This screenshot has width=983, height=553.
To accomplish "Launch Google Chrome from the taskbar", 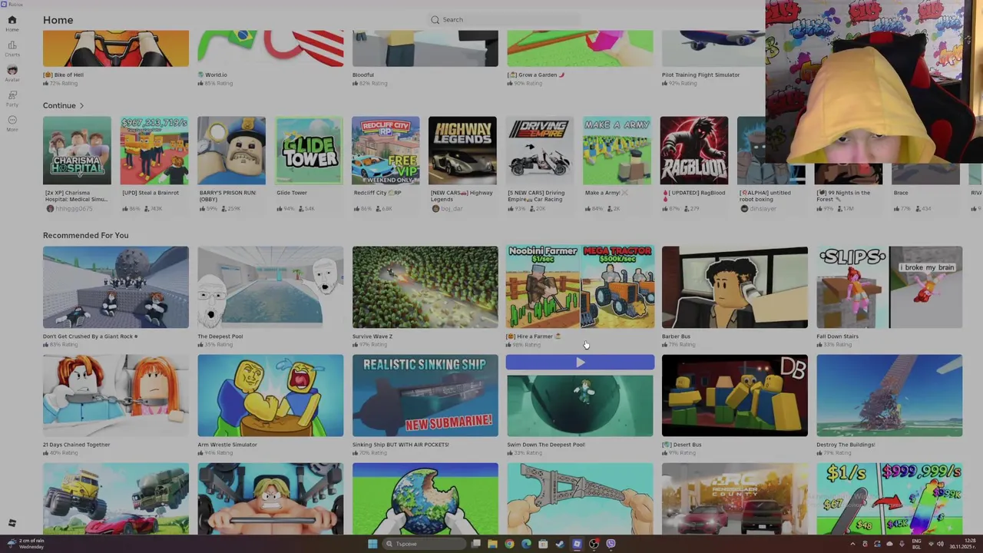I will pyautogui.click(x=509, y=544).
